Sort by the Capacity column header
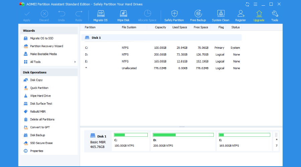 pyautogui.click(x=160, y=27)
